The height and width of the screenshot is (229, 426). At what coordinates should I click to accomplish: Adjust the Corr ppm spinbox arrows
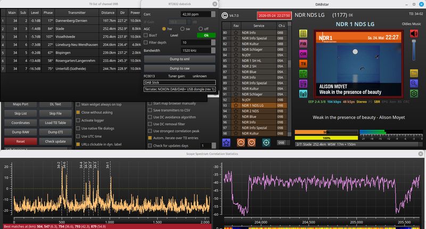[x=214, y=14]
